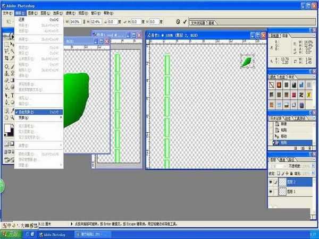Click the quick mask mode icon
The width and height of the screenshot is (319, 239).
tap(12, 144)
